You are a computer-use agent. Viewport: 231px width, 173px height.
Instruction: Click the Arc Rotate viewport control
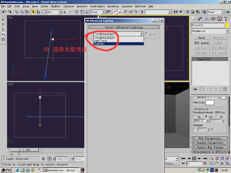tap(222, 164)
